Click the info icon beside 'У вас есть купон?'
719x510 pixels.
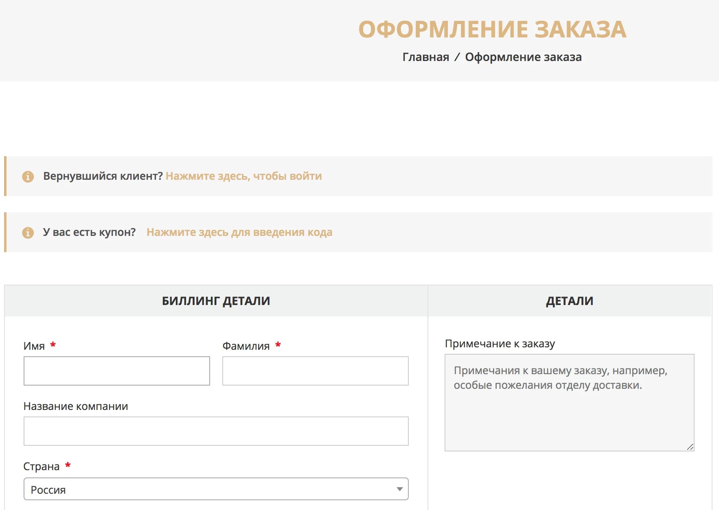[x=28, y=233]
